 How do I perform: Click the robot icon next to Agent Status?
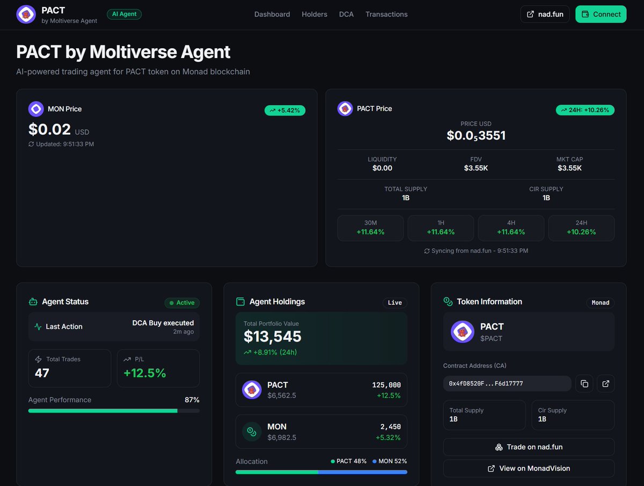click(x=33, y=302)
